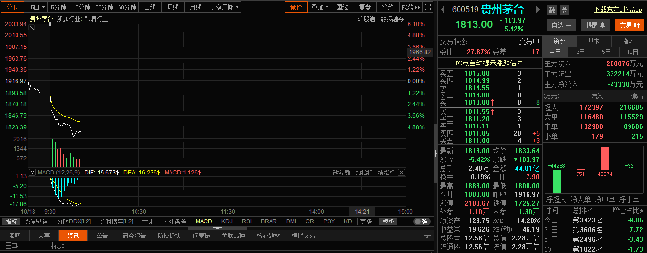The height and width of the screenshot is (253, 647).
Task: Open the 叠加 overlay dropdown
Action: tap(320, 7)
